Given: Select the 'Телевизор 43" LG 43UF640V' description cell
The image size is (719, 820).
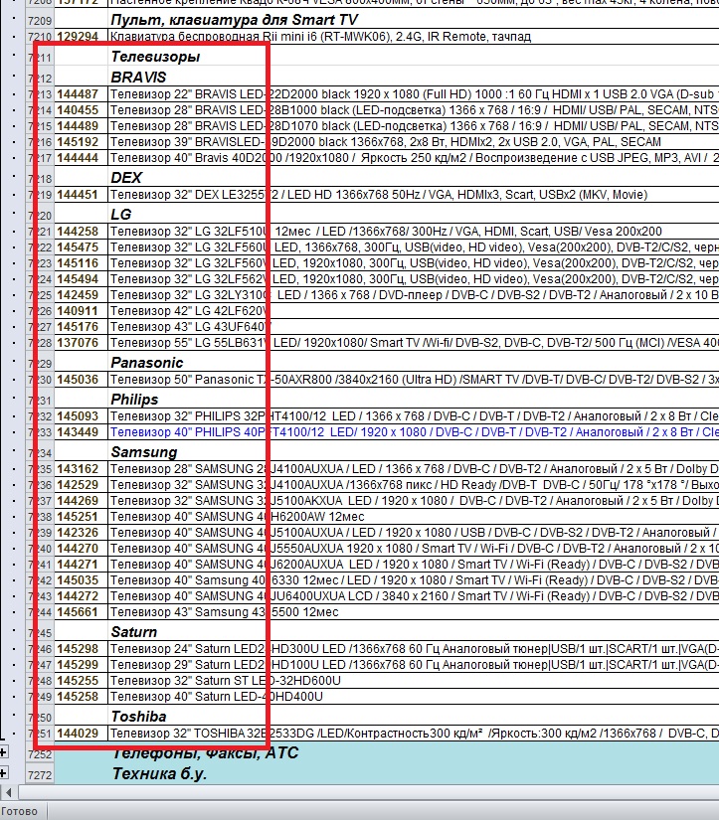Looking at the screenshot, I should click(414, 327).
